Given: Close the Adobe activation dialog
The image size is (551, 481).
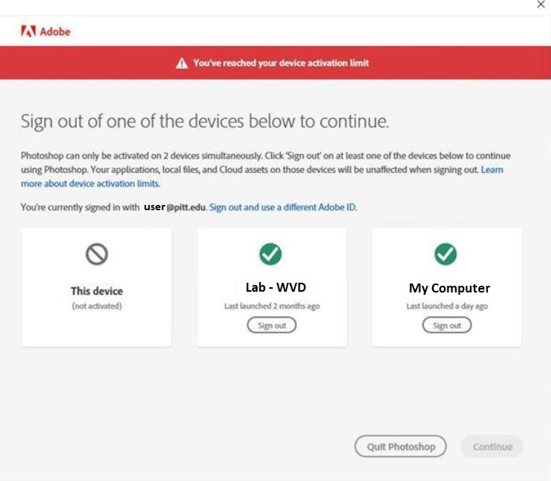Looking at the screenshot, I should 541,4.
